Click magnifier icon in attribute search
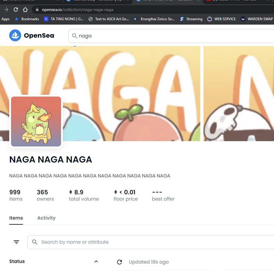 point(35,242)
